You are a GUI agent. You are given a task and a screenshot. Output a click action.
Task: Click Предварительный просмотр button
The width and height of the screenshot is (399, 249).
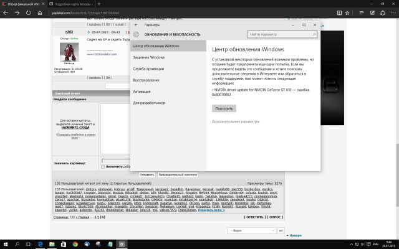(178, 175)
